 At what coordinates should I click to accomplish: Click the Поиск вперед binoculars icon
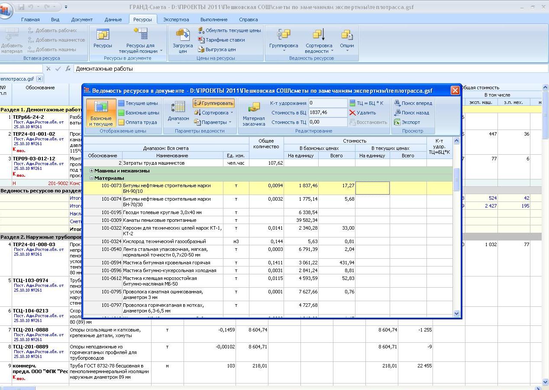(x=397, y=103)
